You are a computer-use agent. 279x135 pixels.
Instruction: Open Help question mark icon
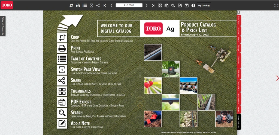tap(193, 5)
